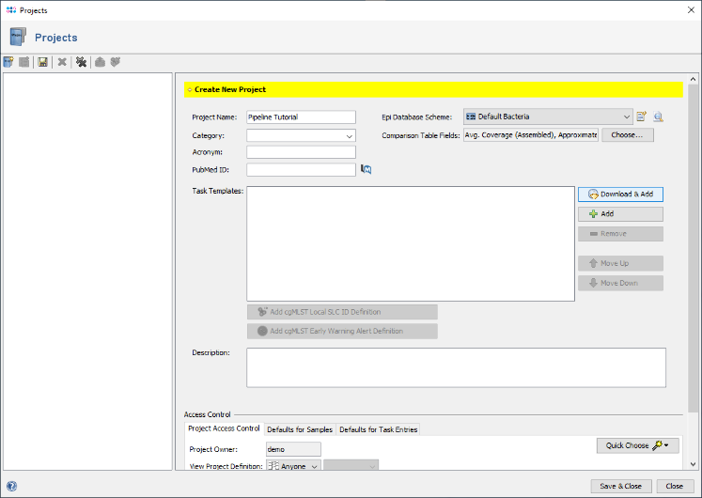Open the View Project Definition Anyone dropdown

point(294,465)
